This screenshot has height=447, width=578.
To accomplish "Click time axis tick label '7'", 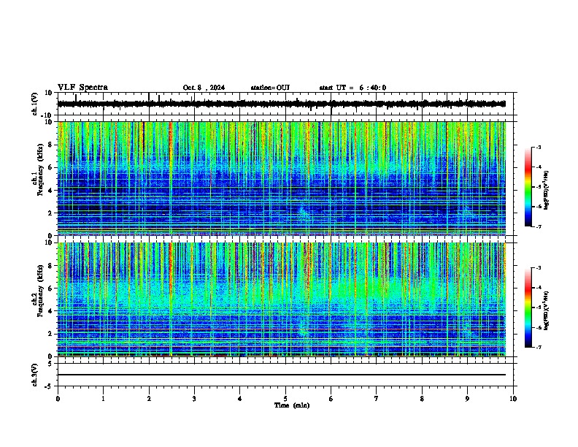I will pos(377,399).
